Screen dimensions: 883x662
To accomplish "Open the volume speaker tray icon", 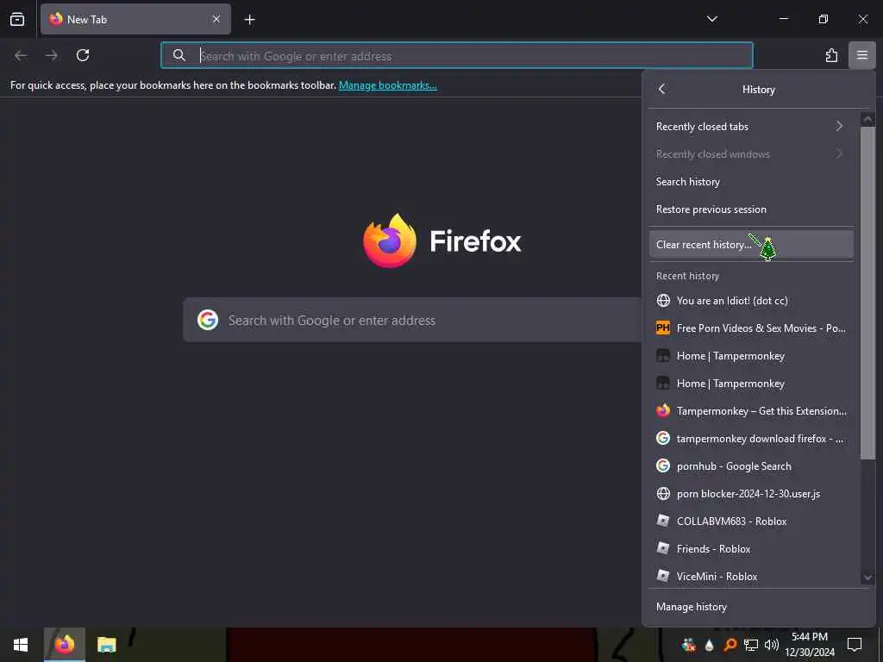I will click(772, 645).
